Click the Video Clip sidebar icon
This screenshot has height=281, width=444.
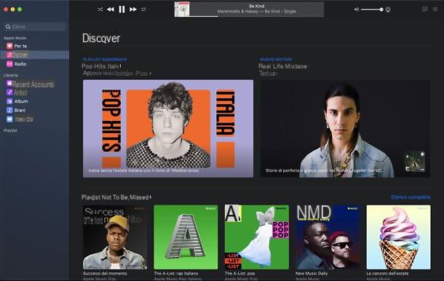(9, 119)
